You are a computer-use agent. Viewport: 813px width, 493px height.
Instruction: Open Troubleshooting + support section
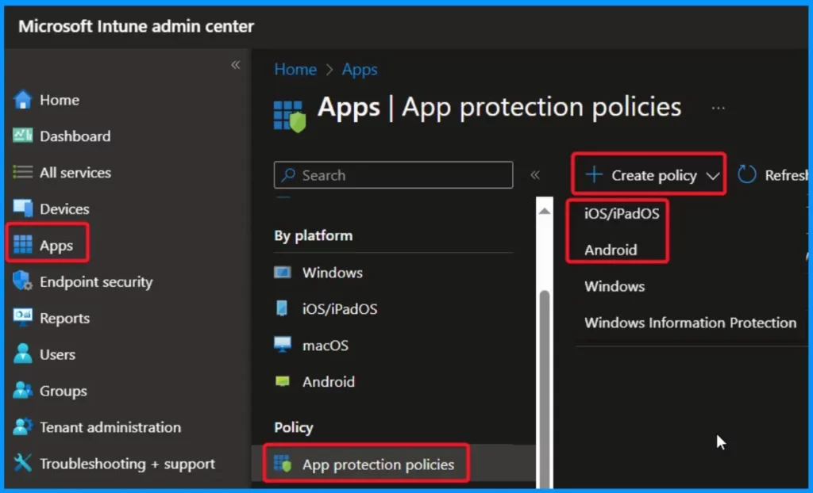(127, 464)
